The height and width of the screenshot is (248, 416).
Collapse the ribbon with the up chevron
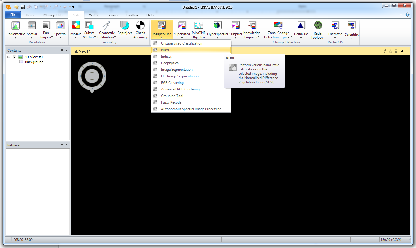[x=401, y=15]
